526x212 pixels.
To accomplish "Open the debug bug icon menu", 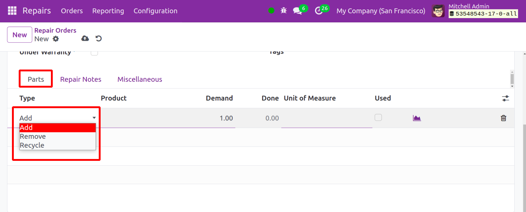I will click(x=284, y=11).
